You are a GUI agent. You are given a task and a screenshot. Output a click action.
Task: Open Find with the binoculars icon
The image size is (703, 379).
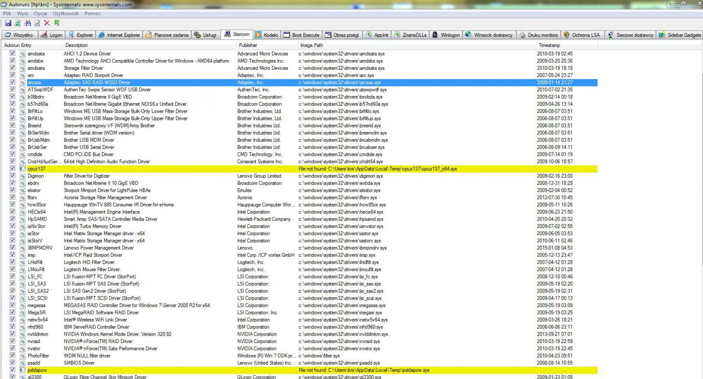tap(28, 23)
